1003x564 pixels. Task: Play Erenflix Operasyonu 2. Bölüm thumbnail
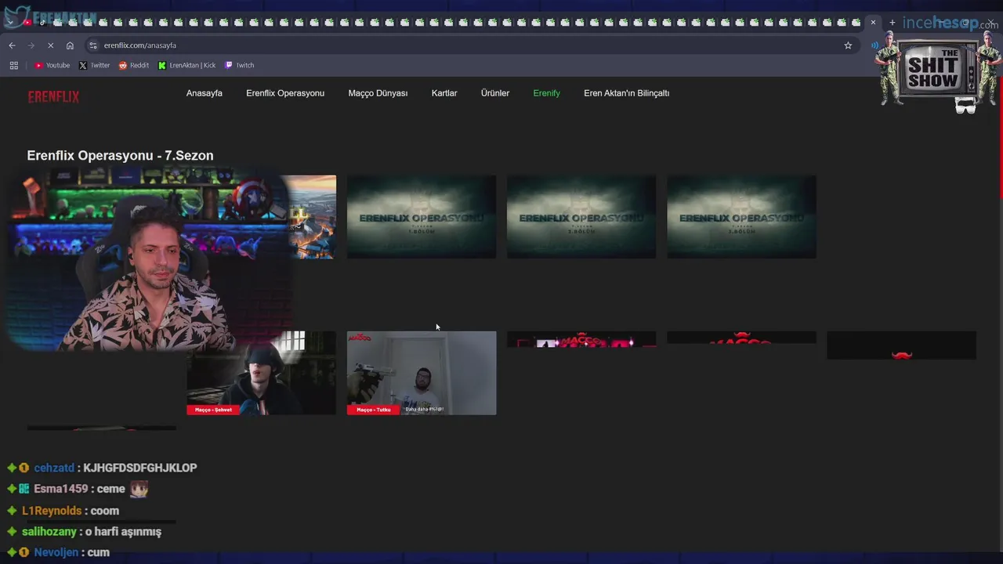tap(581, 217)
